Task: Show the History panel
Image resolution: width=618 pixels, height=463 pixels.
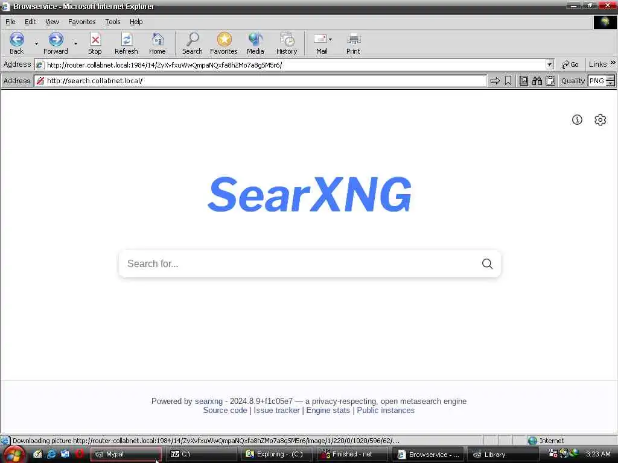Action: (x=287, y=43)
